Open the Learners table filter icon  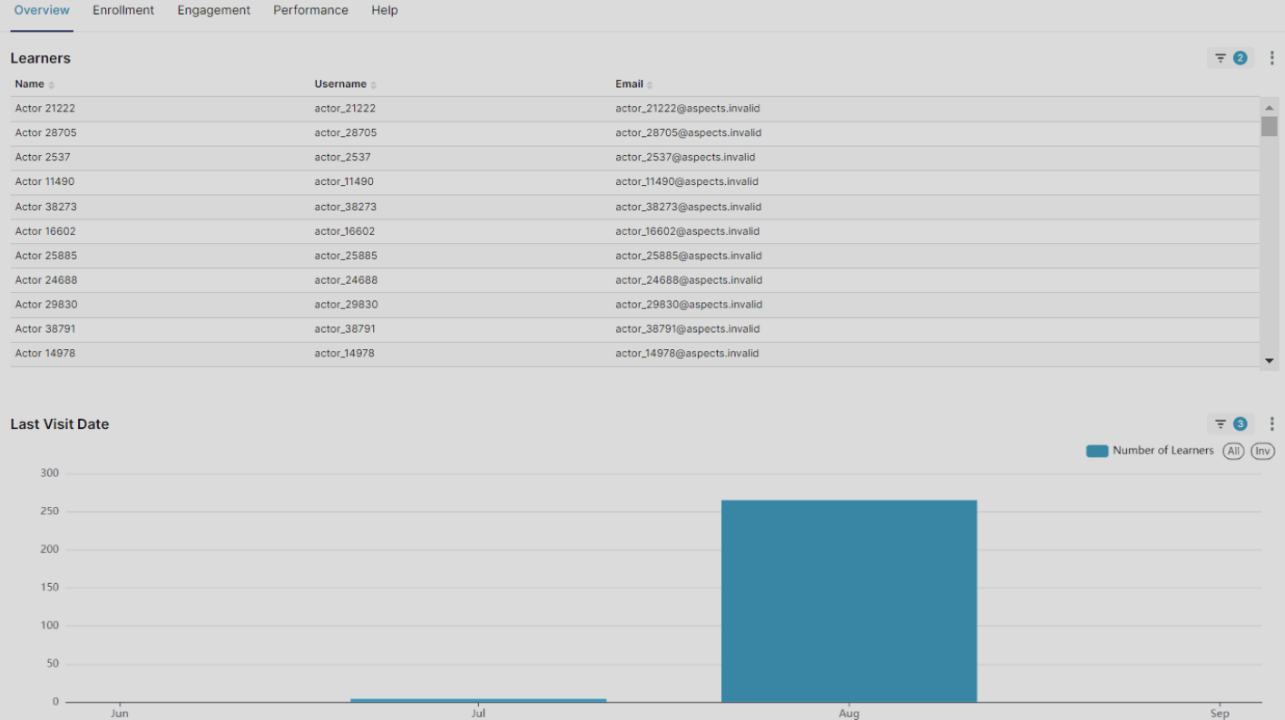[1230, 58]
